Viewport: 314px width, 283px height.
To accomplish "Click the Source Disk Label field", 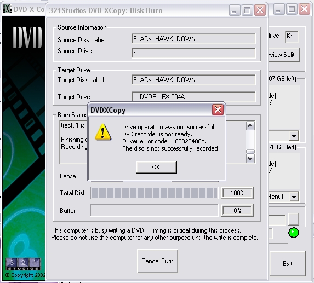I will tap(193, 39).
